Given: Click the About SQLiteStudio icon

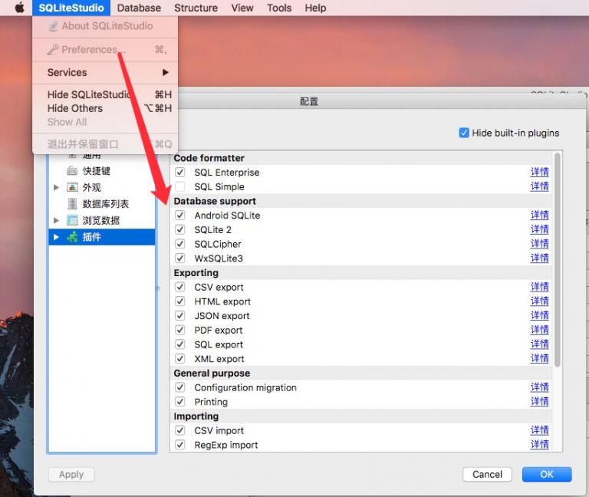Looking at the screenshot, I should [x=53, y=26].
